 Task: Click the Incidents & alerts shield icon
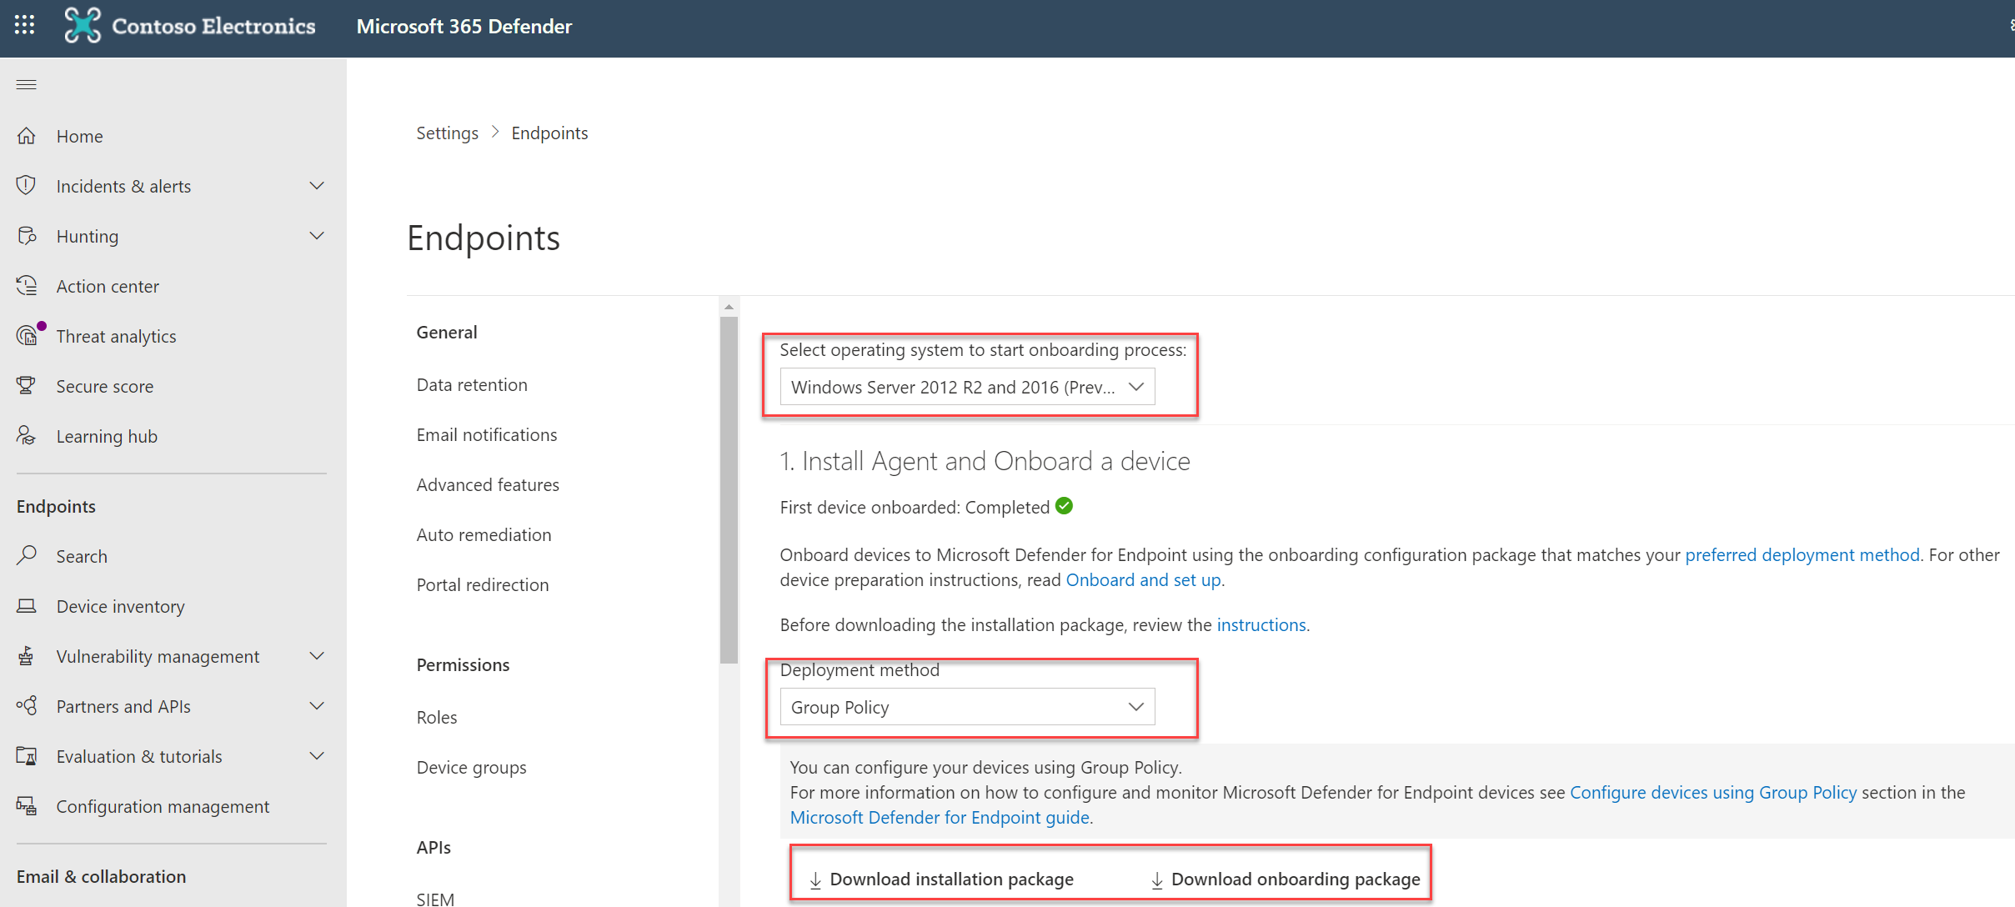pos(27,185)
